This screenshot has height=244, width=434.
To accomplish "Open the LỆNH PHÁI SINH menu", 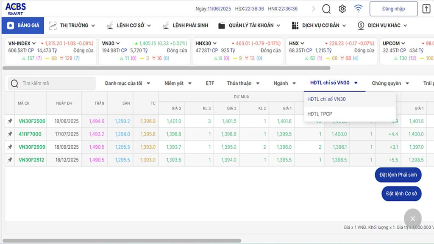I will [x=185, y=25].
